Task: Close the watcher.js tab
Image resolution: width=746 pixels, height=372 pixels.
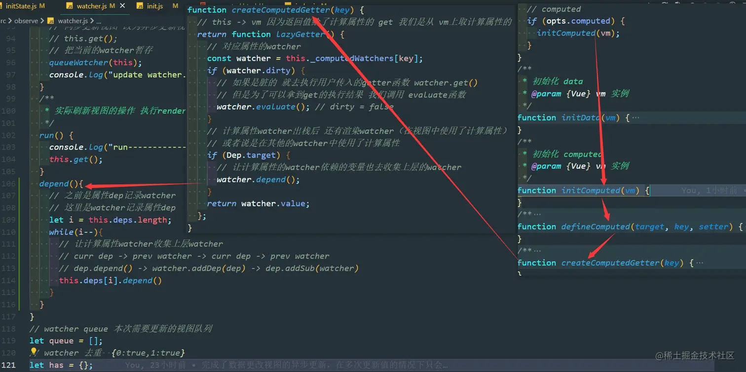Action: (x=123, y=6)
